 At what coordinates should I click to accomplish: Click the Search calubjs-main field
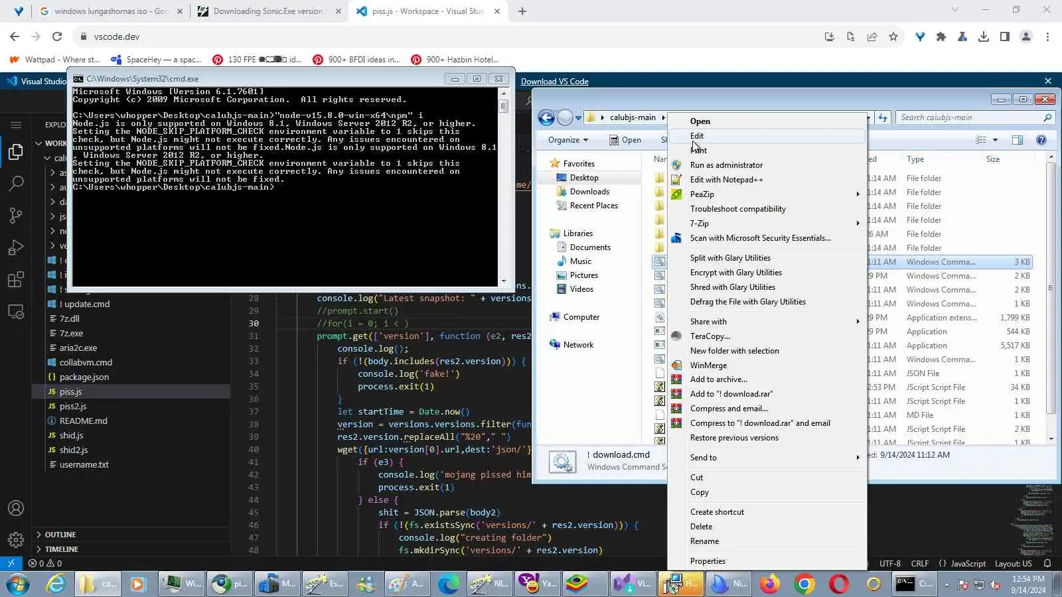[x=974, y=117]
